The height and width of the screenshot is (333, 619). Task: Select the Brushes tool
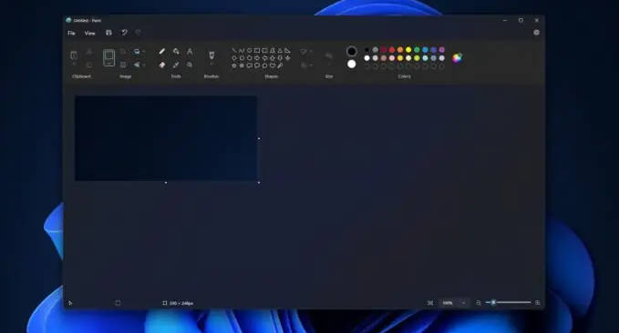pos(211,55)
